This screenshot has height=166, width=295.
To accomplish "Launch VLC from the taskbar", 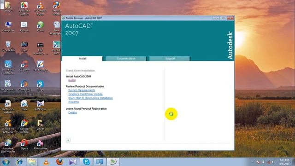I will (46, 162).
